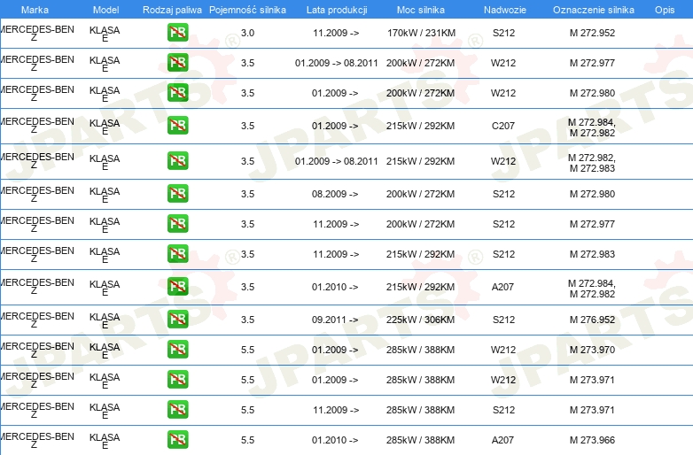Click production date 09.2011 ->
Screen dimensions: 693x455
335,320
